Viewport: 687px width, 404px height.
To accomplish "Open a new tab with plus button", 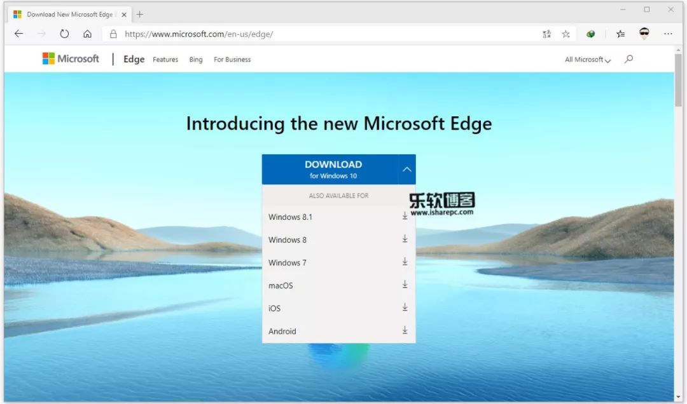I will [x=140, y=15].
